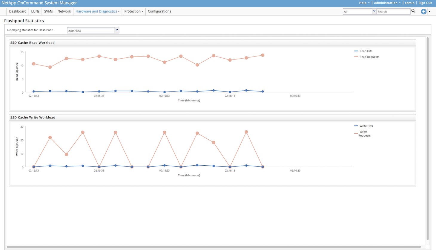Click into the Search input field
Image resolution: width=436 pixels, height=250 pixels.
pyautogui.click(x=393, y=11)
